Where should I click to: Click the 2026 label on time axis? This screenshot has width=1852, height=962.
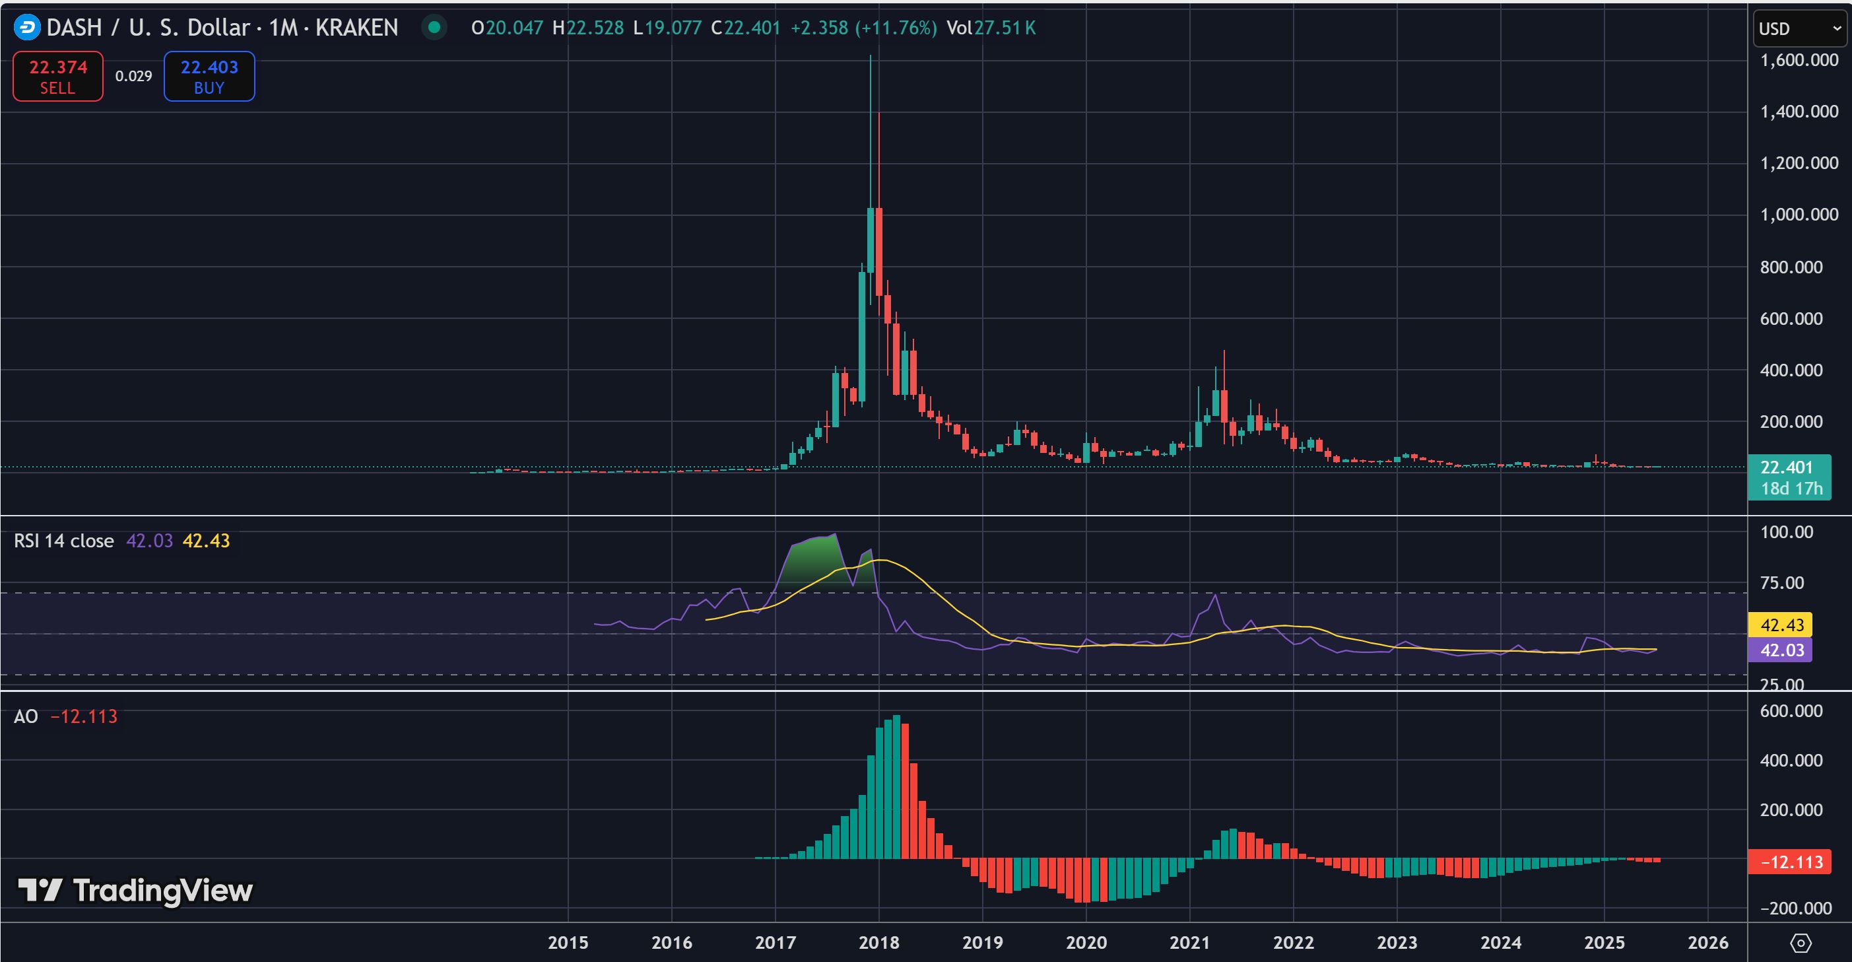point(1708,943)
